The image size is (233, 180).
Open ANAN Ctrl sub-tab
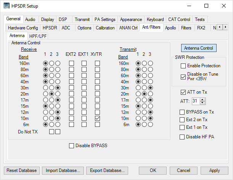[x=128, y=28]
